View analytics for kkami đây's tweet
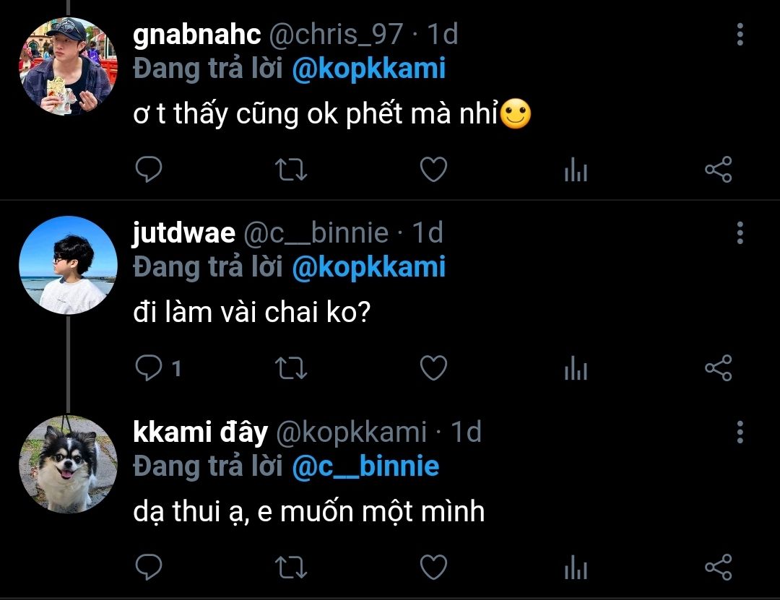780x600 pixels. coord(575,568)
